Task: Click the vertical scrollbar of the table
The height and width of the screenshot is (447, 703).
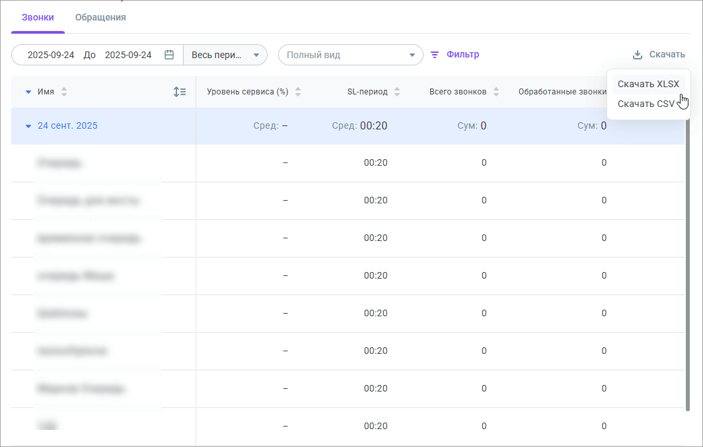Action: pos(688,264)
